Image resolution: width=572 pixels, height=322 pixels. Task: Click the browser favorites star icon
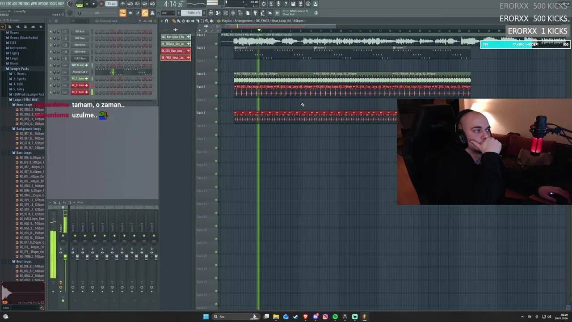coord(41,26)
